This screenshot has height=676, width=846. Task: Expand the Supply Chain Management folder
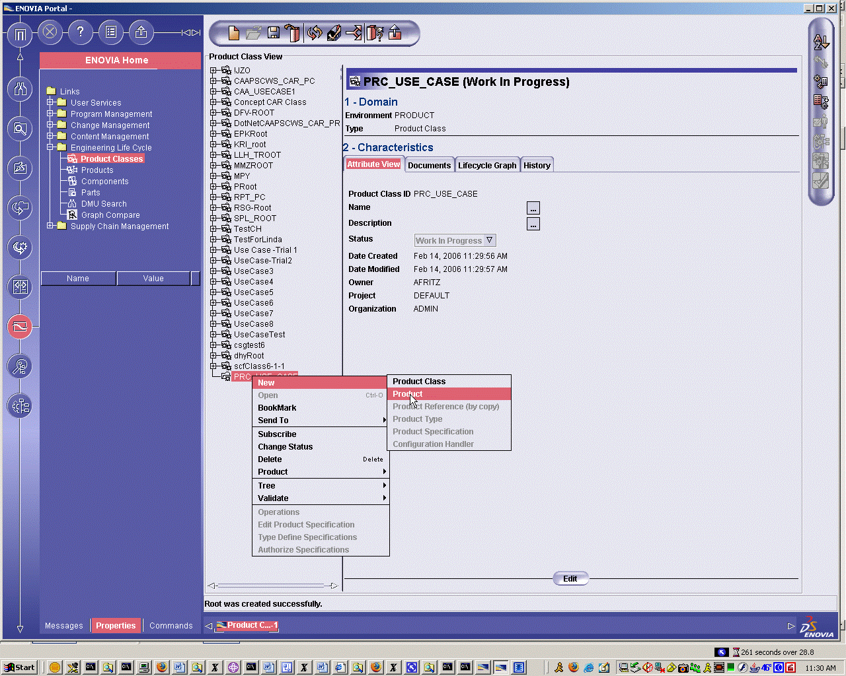(x=51, y=226)
